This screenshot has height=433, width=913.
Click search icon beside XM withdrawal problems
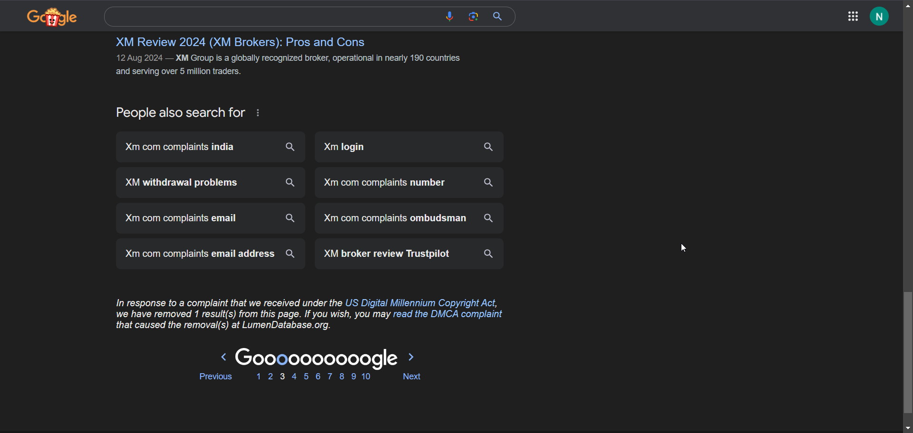(x=290, y=183)
